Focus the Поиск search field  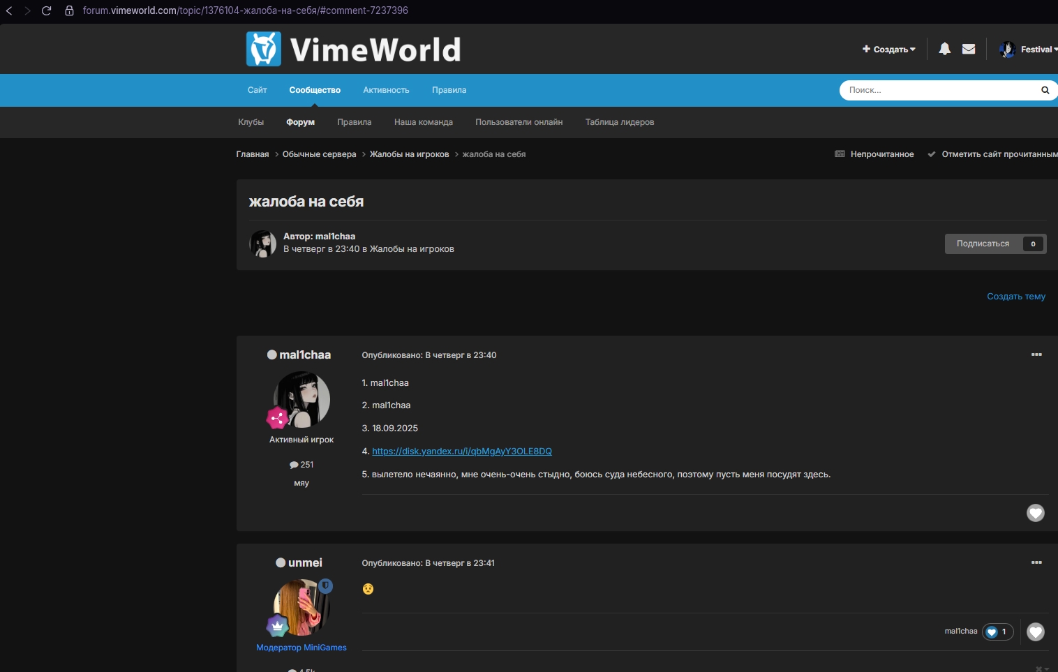(x=939, y=90)
